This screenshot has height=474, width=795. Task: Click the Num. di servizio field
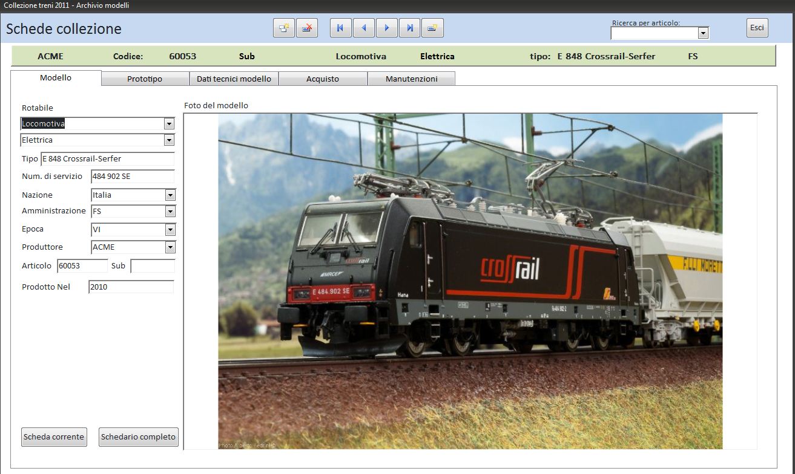point(133,177)
